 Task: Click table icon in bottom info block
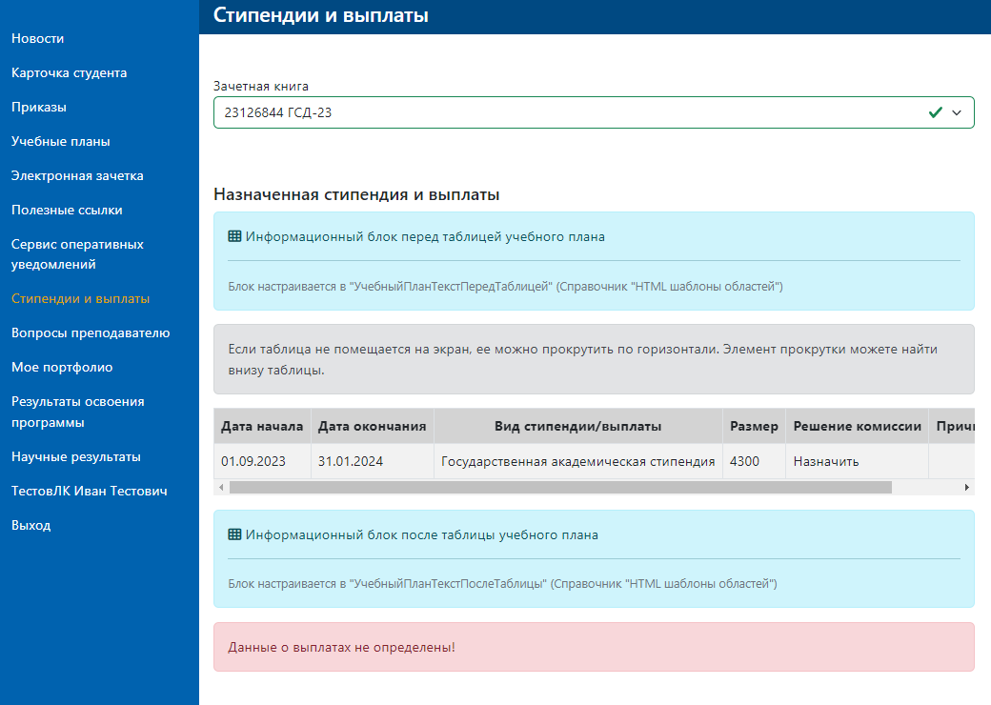click(x=234, y=535)
